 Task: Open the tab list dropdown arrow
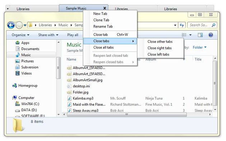(8, 9)
